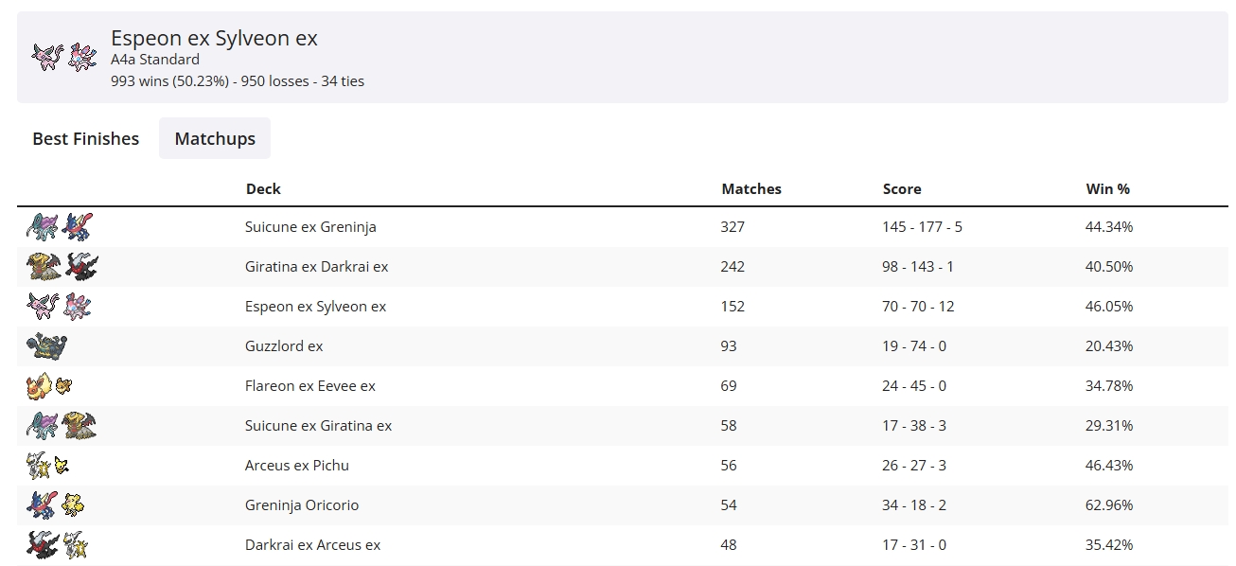
Task: Click the Score column header
Action: 902,188
